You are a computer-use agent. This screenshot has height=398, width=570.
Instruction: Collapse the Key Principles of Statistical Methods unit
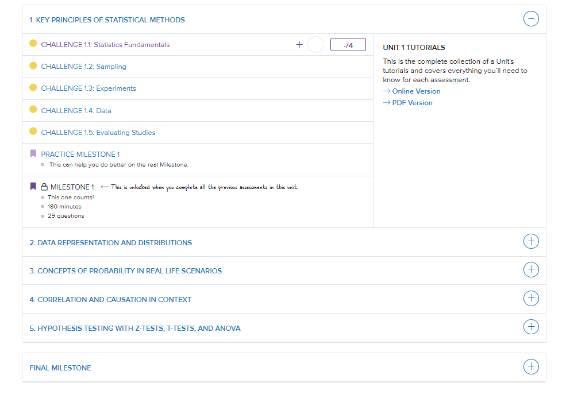531,19
